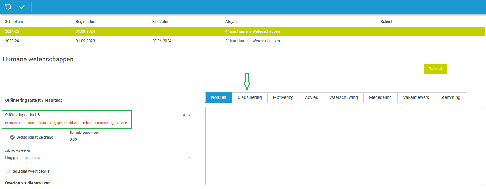
Task: Go to the Advies tab
Action: click(x=311, y=97)
